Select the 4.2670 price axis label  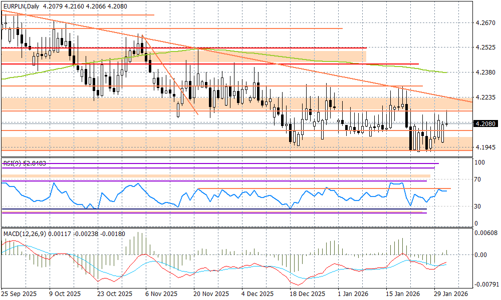click(484, 23)
